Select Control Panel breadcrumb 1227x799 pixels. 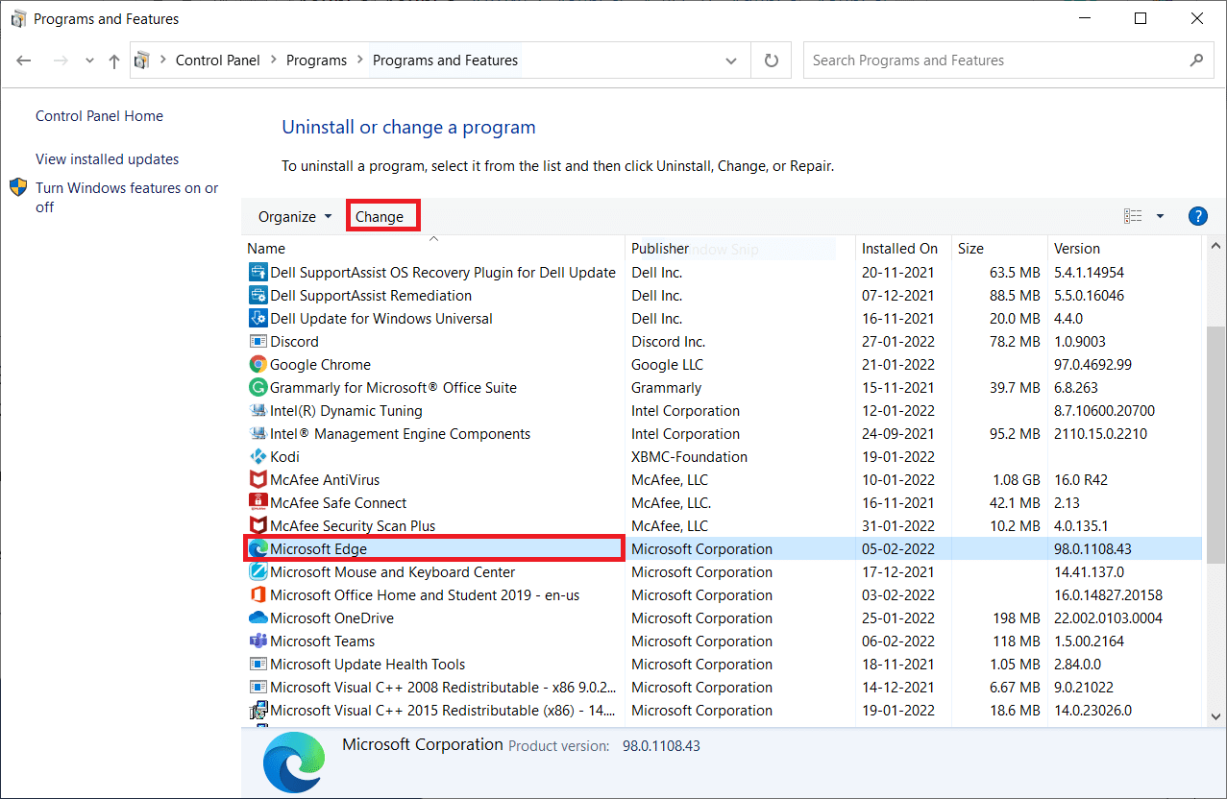pos(217,61)
